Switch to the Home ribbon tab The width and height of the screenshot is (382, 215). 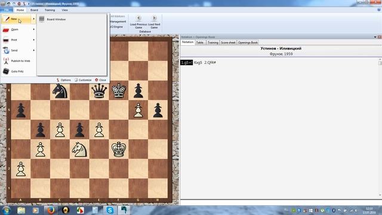coord(20,10)
